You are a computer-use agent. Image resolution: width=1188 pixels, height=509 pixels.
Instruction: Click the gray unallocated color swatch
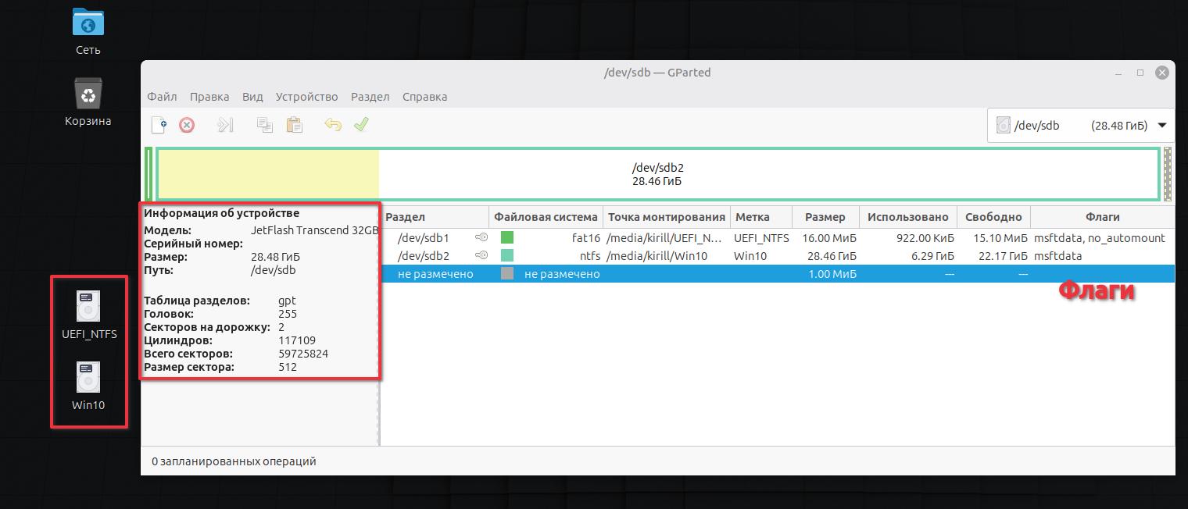(x=507, y=273)
